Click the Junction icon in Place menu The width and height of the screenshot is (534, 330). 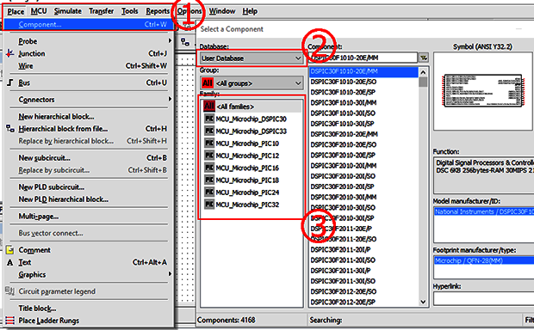click(10, 53)
